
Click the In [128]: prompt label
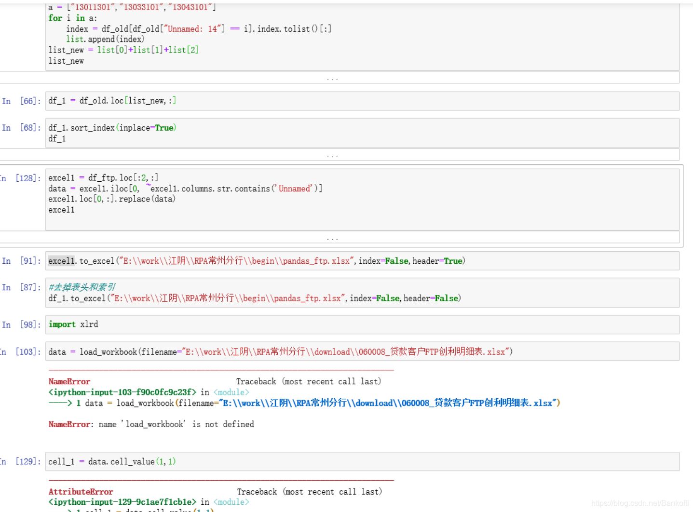click(20, 178)
